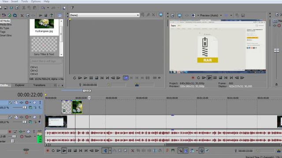The height and width of the screenshot is (158, 282).
Task: Open the Tools menu
Action: [x=25, y=1]
